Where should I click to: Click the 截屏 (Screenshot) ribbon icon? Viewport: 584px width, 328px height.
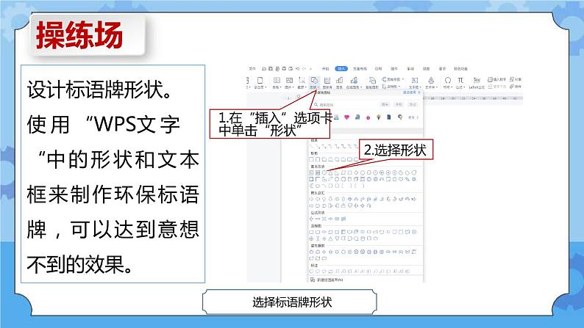click(302, 80)
